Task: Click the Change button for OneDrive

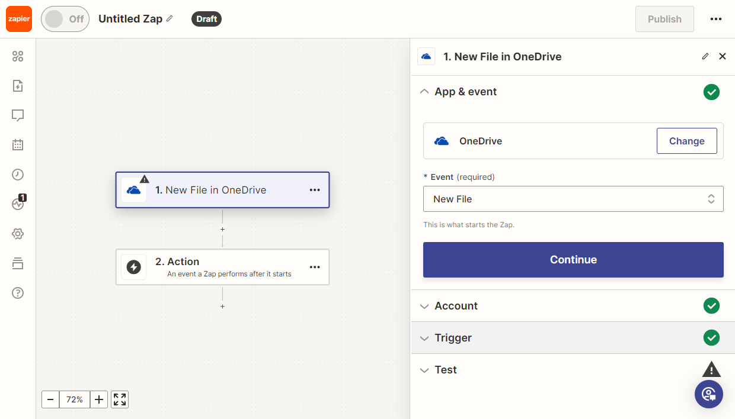Action: [x=686, y=141]
